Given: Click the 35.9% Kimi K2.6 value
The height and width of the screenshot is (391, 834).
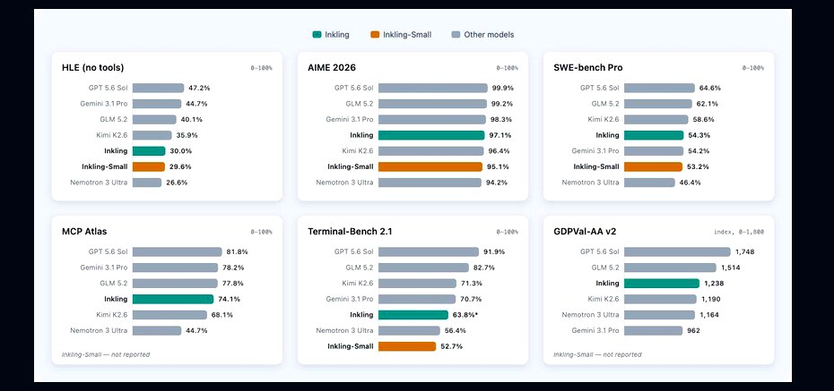Looking at the screenshot, I should click(x=187, y=135).
